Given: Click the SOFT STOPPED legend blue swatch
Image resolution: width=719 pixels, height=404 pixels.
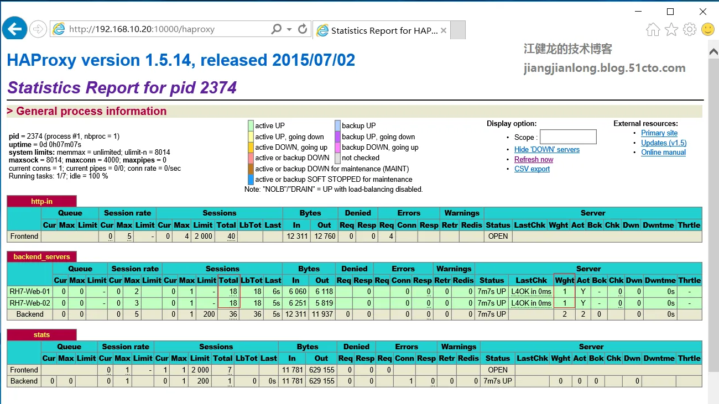Looking at the screenshot, I should 251,179.
